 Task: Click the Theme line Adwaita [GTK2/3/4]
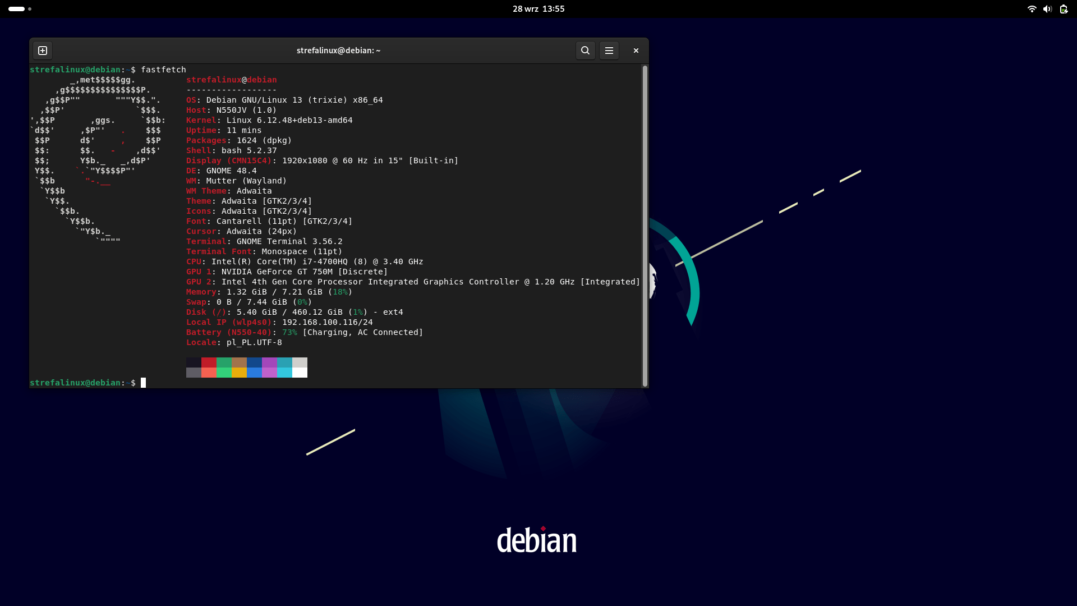pyautogui.click(x=249, y=201)
